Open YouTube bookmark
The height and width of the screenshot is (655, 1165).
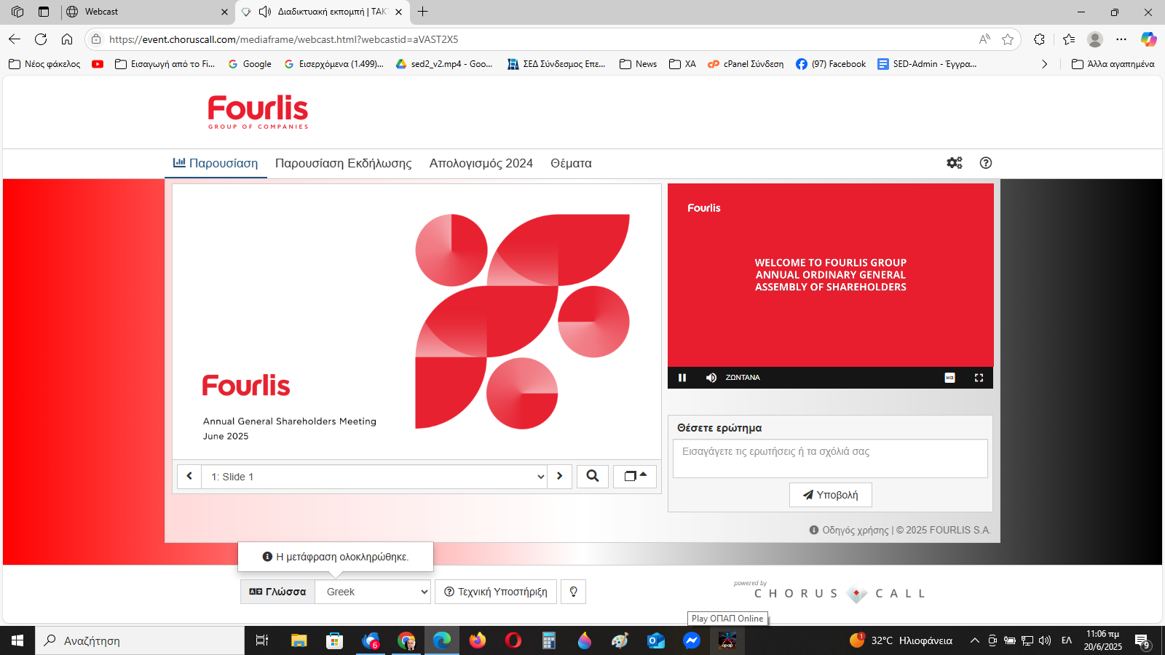click(x=98, y=64)
